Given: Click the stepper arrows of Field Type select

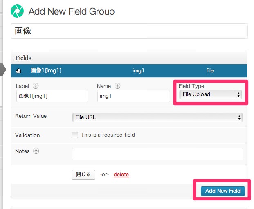Looking at the screenshot, I should 238,94.
